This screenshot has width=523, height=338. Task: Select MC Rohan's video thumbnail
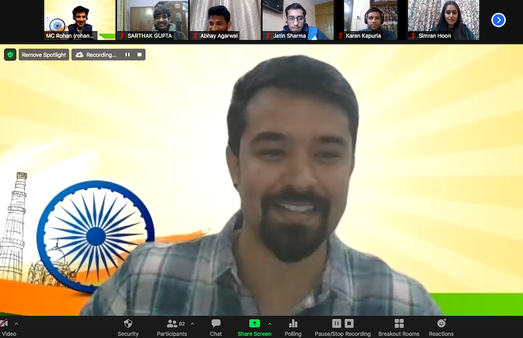tap(80, 20)
